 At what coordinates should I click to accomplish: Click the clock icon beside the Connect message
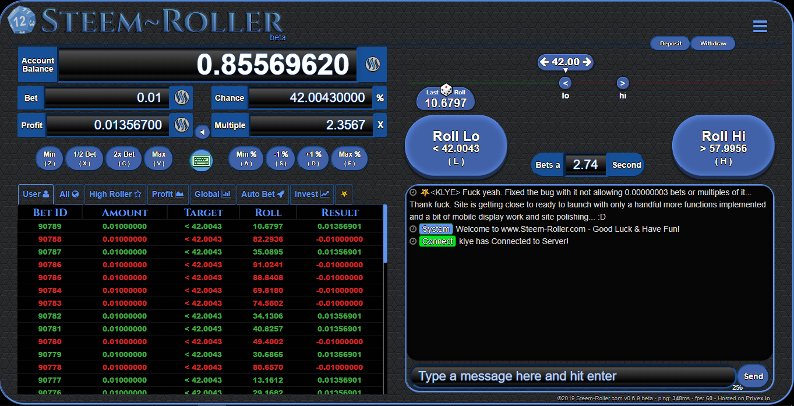tap(413, 241)
